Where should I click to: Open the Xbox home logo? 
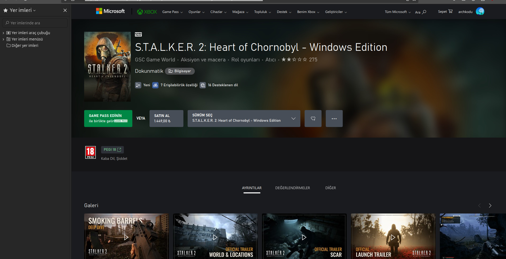pyautogui.click(x=147, y=12)
